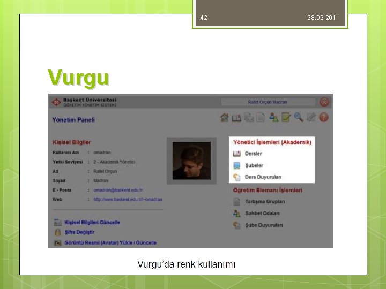Click the Tartışma Grupları document icon

tap(236, 202)
